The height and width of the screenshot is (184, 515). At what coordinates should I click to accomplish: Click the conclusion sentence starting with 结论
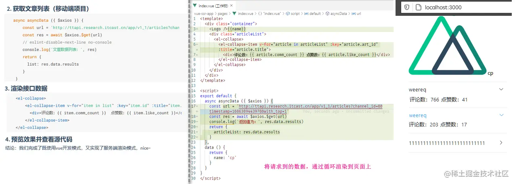[x=78, y=149]
